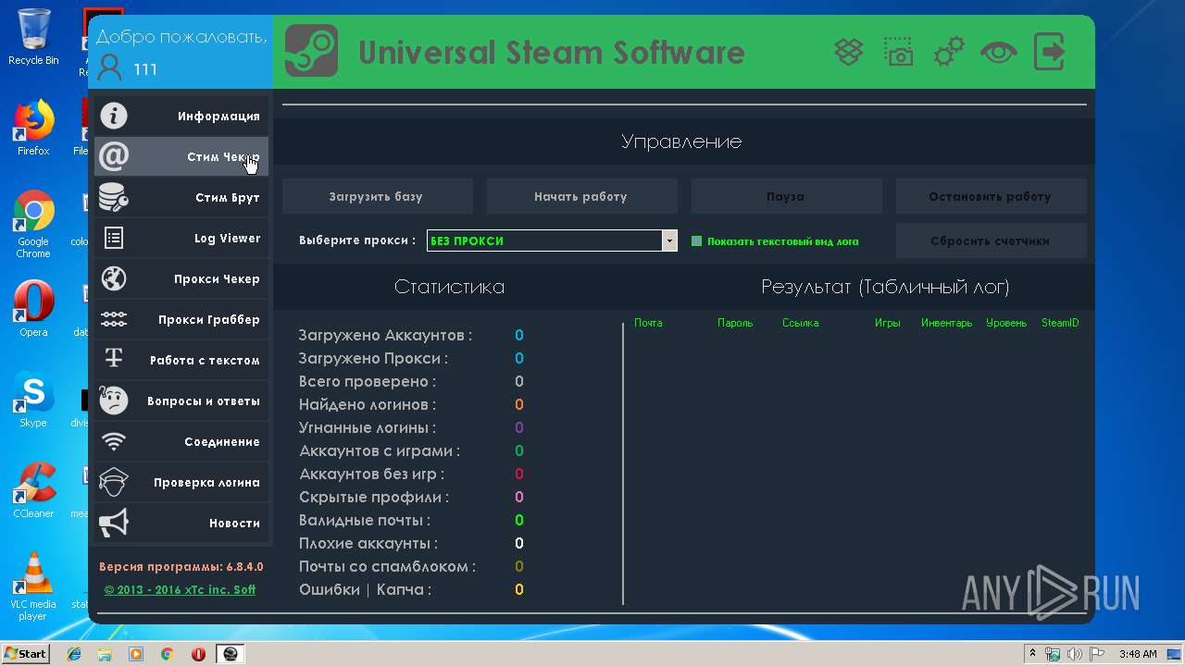Click the Почта column header
This screenshot has height=666, width=1185.
click(x=648, y=323)
